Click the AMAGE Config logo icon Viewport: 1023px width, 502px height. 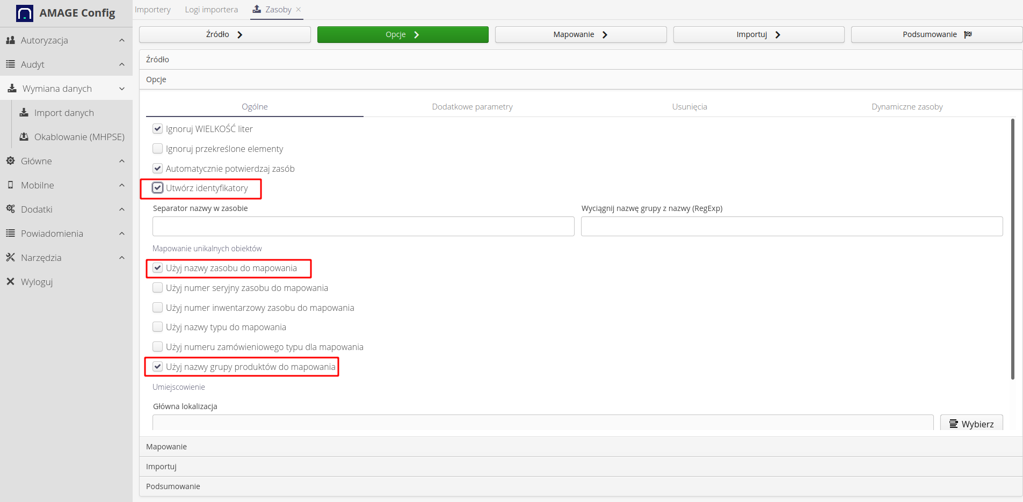(25, 13)
